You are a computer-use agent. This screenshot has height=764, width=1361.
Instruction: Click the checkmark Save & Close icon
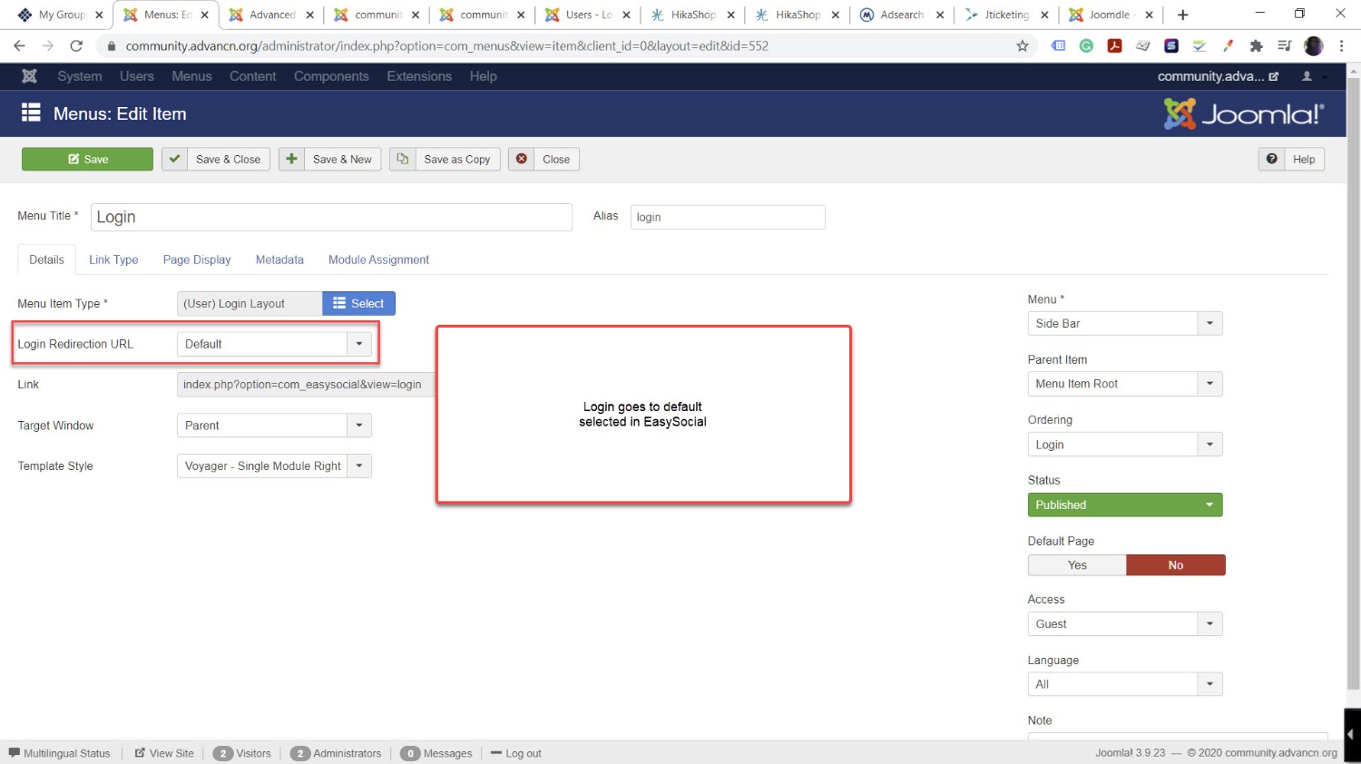(175, 159)
